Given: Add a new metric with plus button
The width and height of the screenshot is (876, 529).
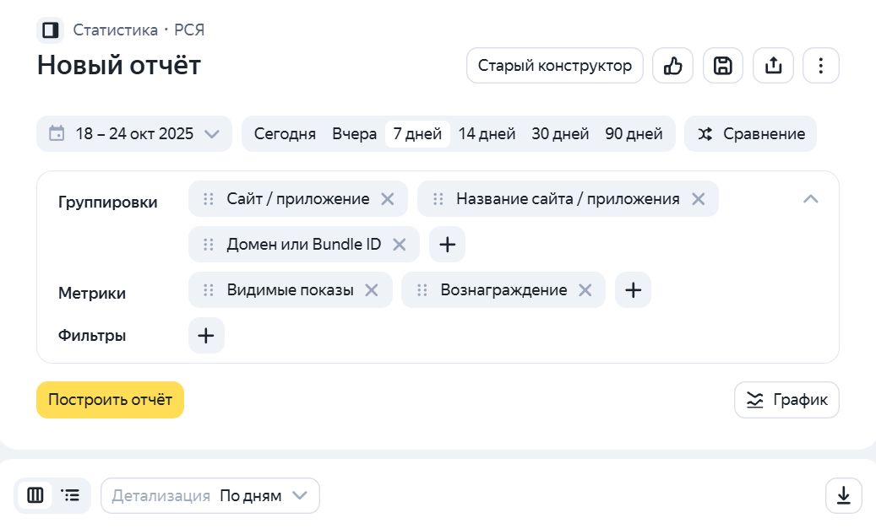Looking at the screenshot, I should coord(633,290).
